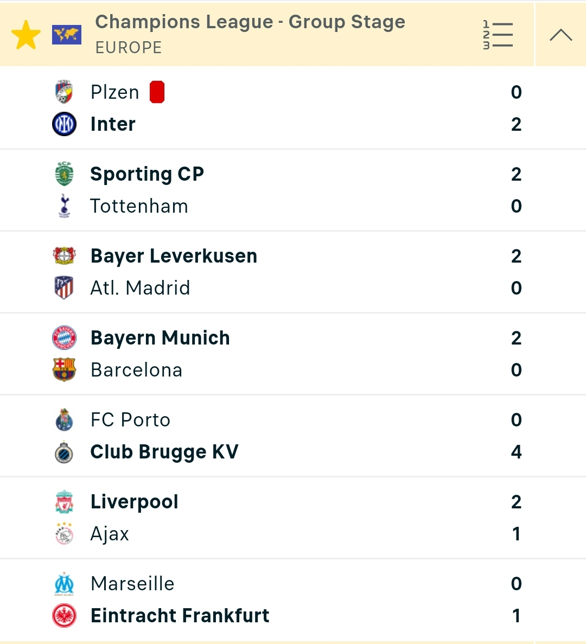This screenshot has height=644, width=586.
Task: Open the FC Porto vs Club Brugge KV match
Action: tap(293, 436)
